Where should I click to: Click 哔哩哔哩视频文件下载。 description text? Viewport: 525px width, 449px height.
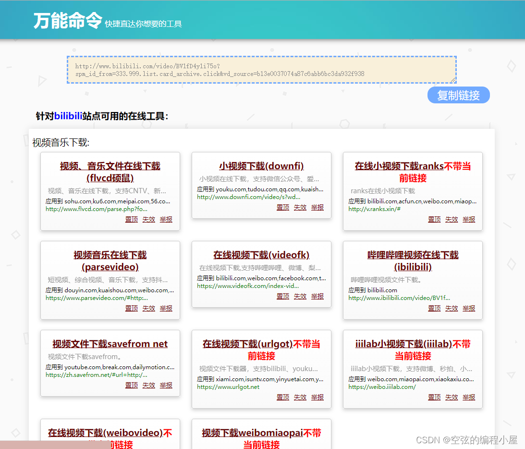pos(386,280)
